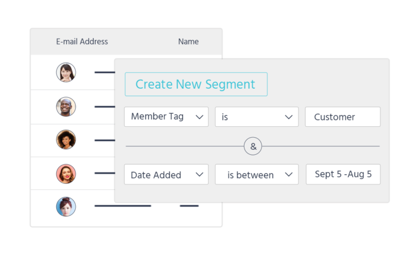The image size is (414, 260).
Task: Click the Name column header
Action: (x=188, y=42)
